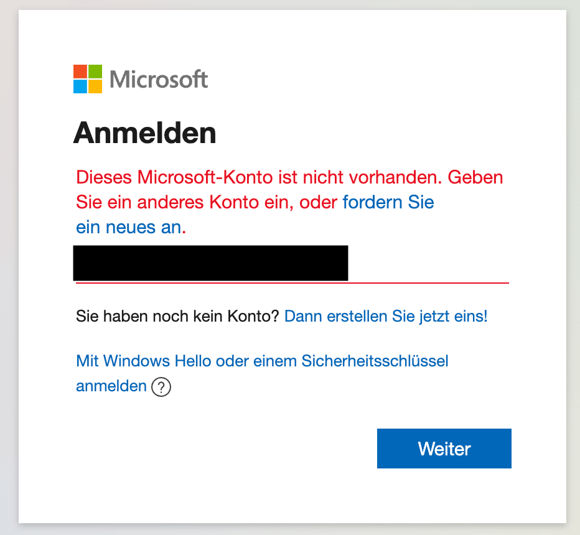Open 'Dann erstellen Sie jetzt eins!' link
This screenshot has width=580, height=535.
(x=386, y=316)
